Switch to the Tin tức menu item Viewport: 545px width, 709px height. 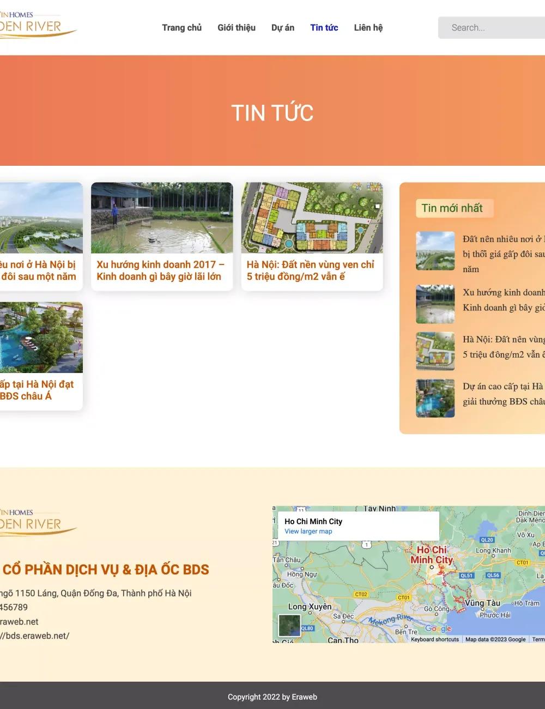[x=324, y=27]
